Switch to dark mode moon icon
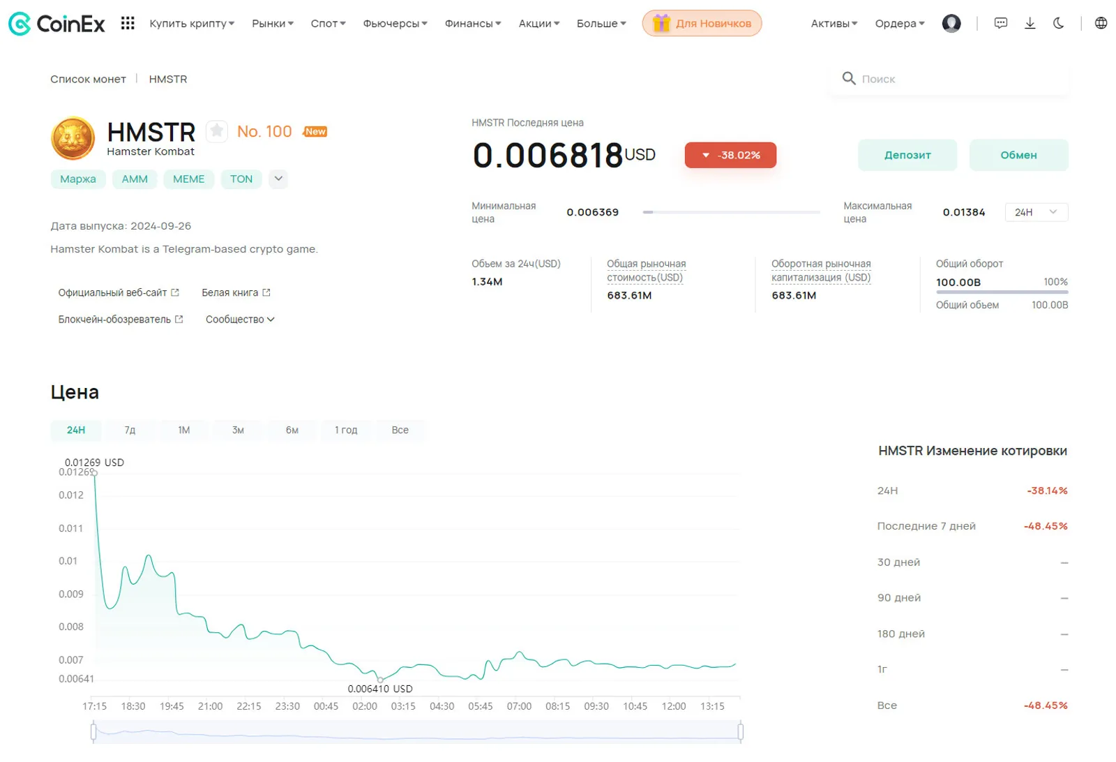 coord(1058,24)
